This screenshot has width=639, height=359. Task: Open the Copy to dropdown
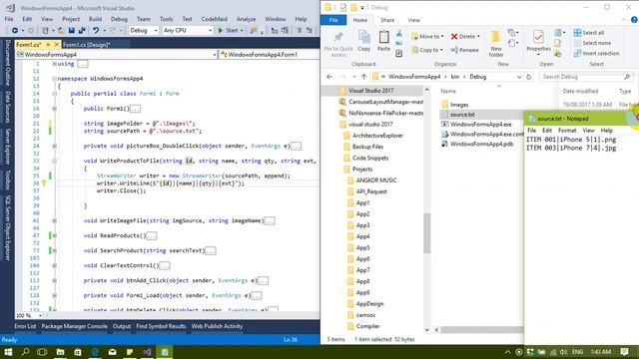click(427, 50)
